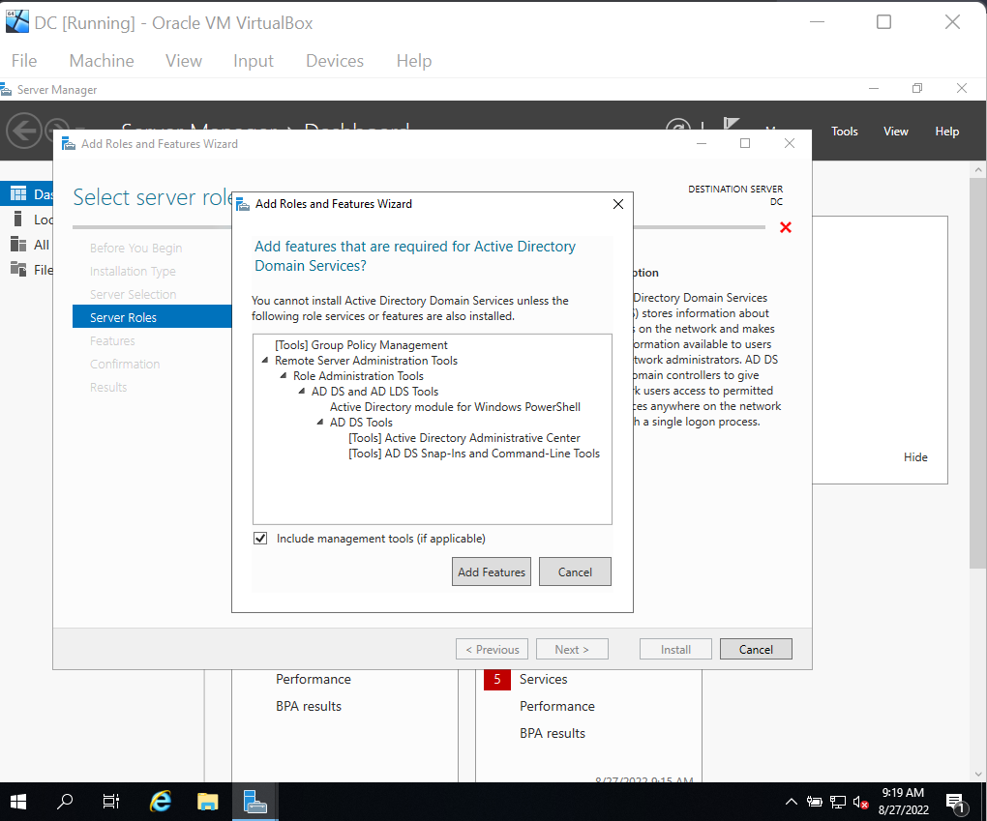
Task: Click Server Selection wizard step
Action: (x=133, y=294)
